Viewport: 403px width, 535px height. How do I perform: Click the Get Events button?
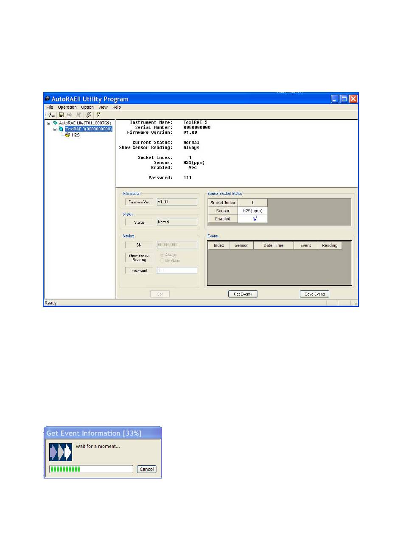tap(243, 294)
